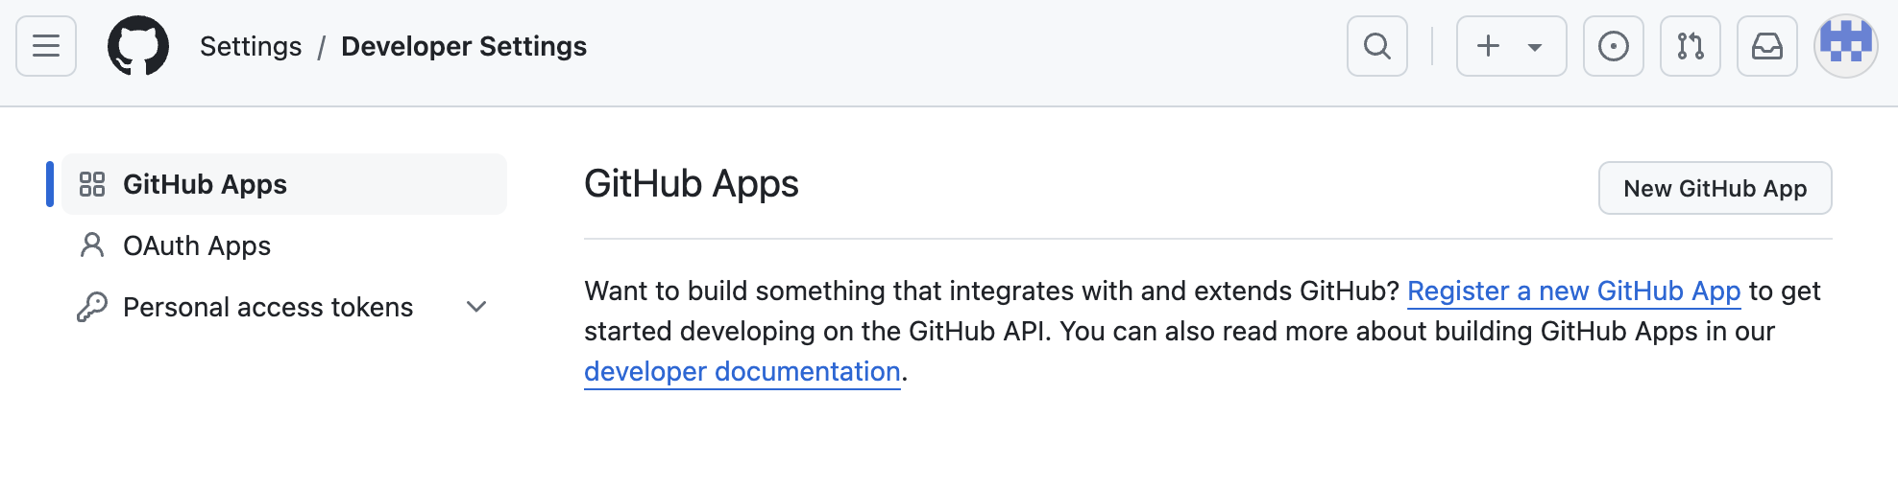Open the user avatar menu
This screenshot has width=1898, height=489.
click(1846, 46)
